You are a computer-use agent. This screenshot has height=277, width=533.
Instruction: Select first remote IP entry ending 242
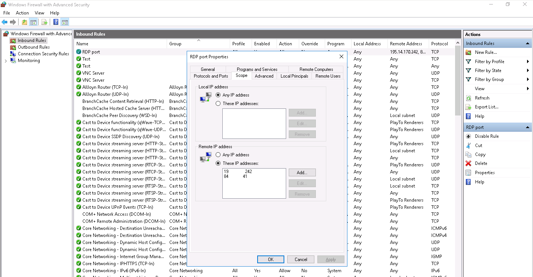point(238,172)
